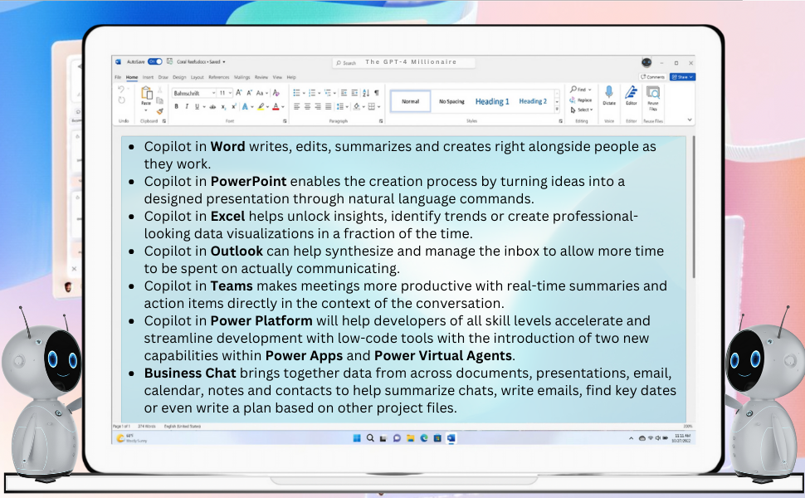Select the Dictate microphone icon

[x=609, y=91]
